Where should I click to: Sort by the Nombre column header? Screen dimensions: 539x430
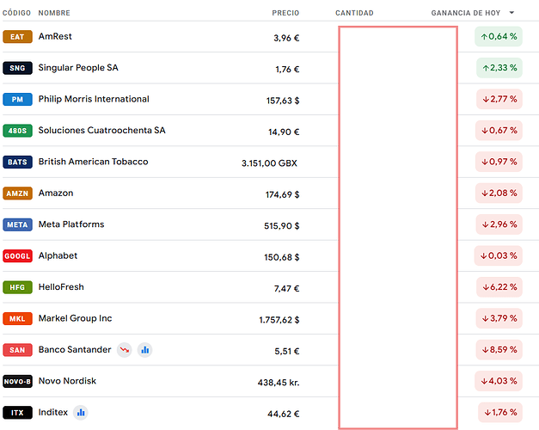pyautogui.click(x=54, y=13)
